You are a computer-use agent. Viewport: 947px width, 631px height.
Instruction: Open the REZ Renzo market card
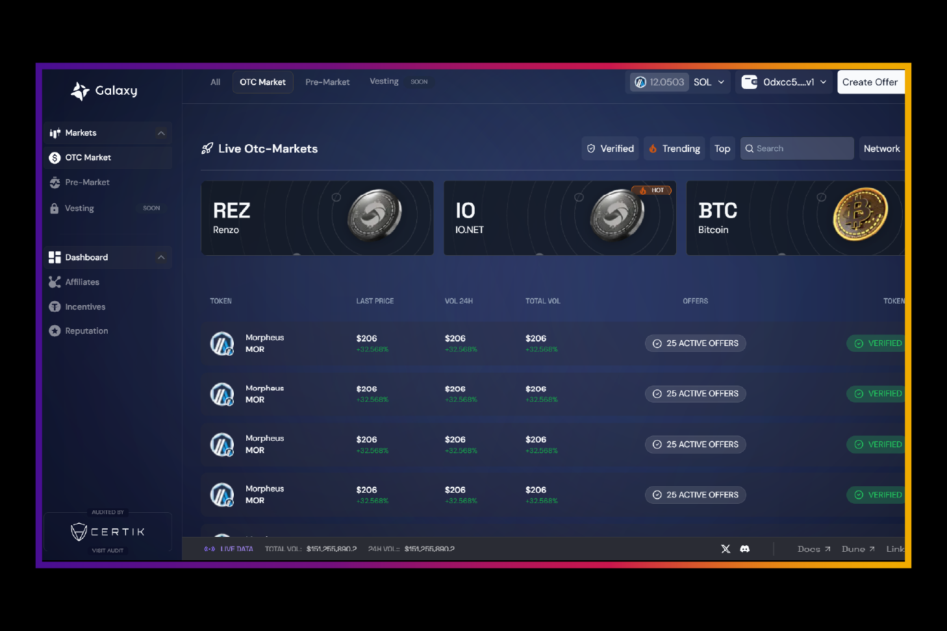pos(318,218)
